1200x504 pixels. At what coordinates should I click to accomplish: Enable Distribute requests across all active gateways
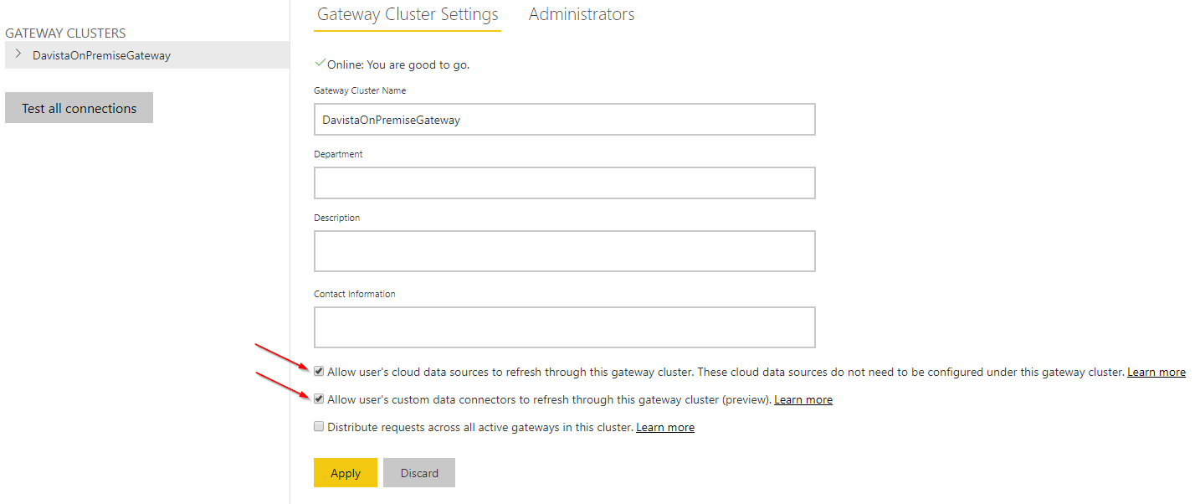(x=319, y=426)
